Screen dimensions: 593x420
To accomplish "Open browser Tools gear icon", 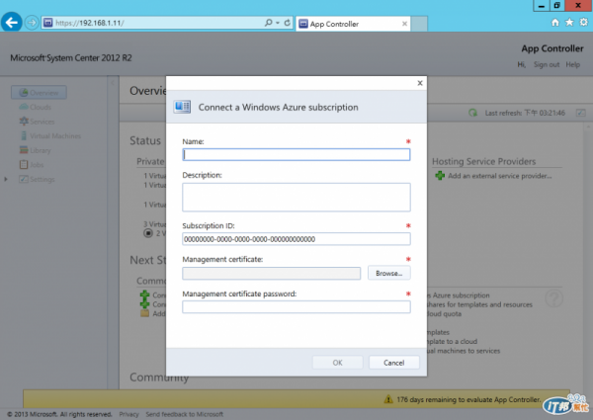I will pyautogui.click(x=584, y=23).
